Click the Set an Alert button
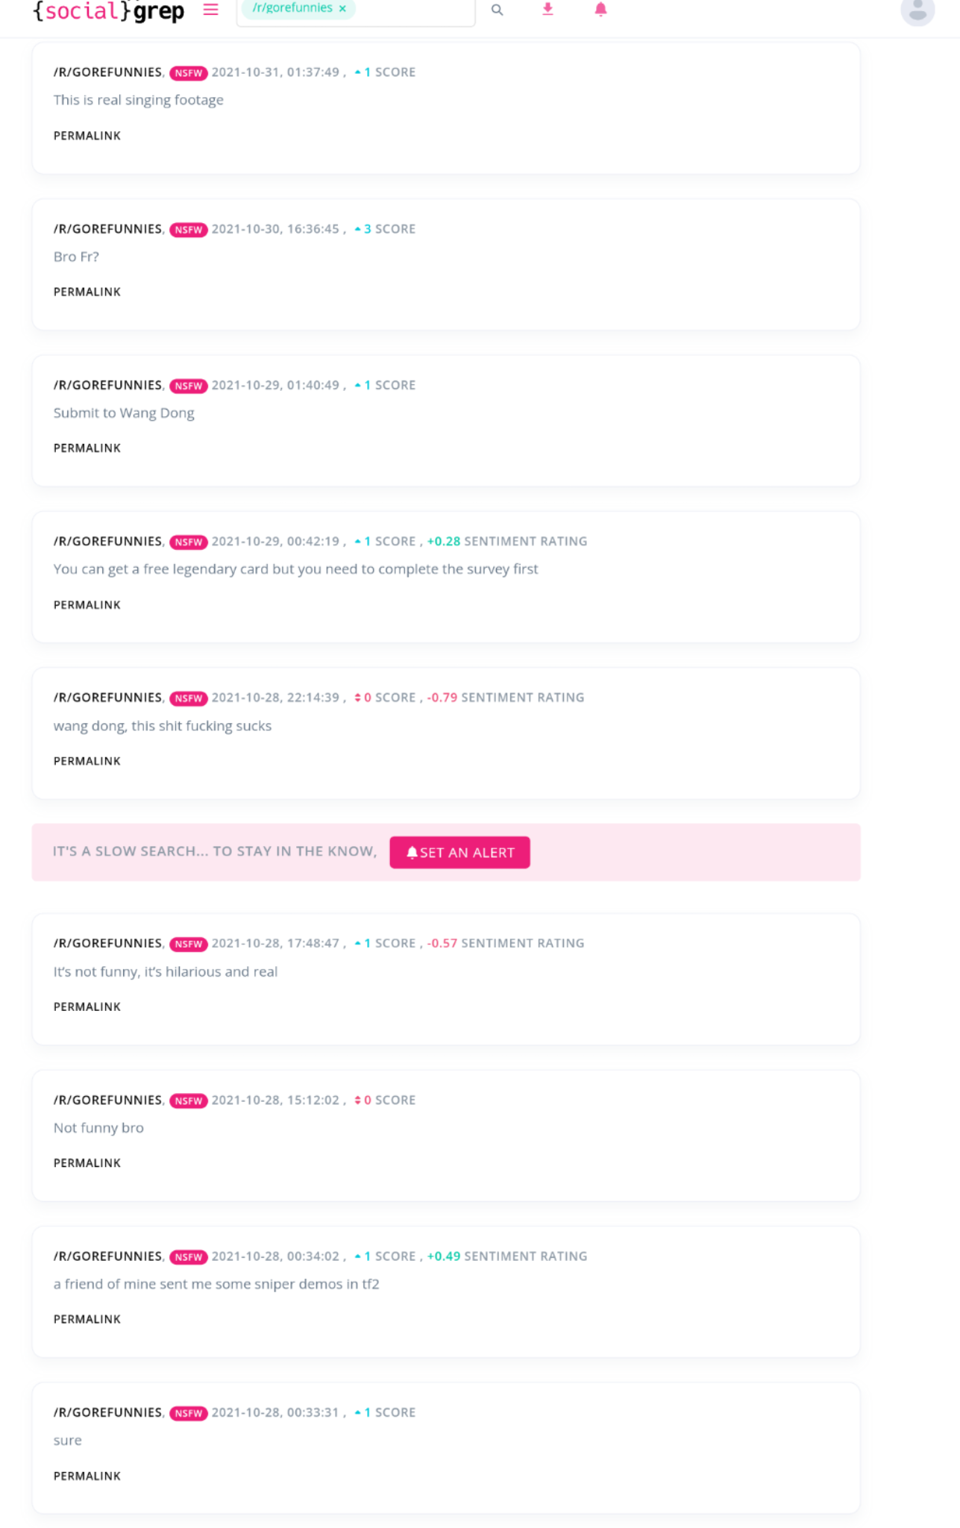960x1528 pixels. click(459, 852)
